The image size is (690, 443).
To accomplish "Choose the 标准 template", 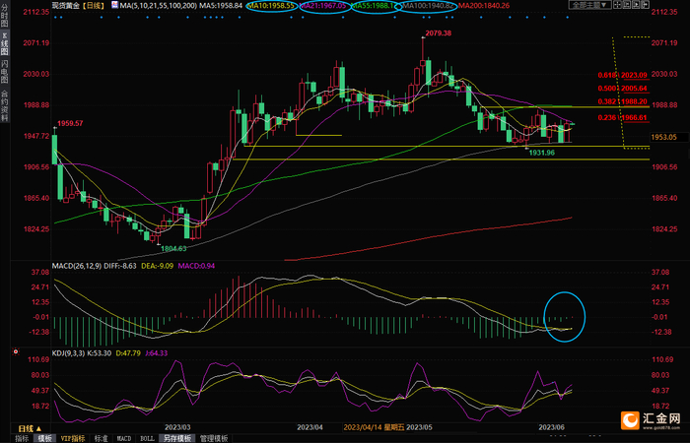I will click(x=101, y=439).
